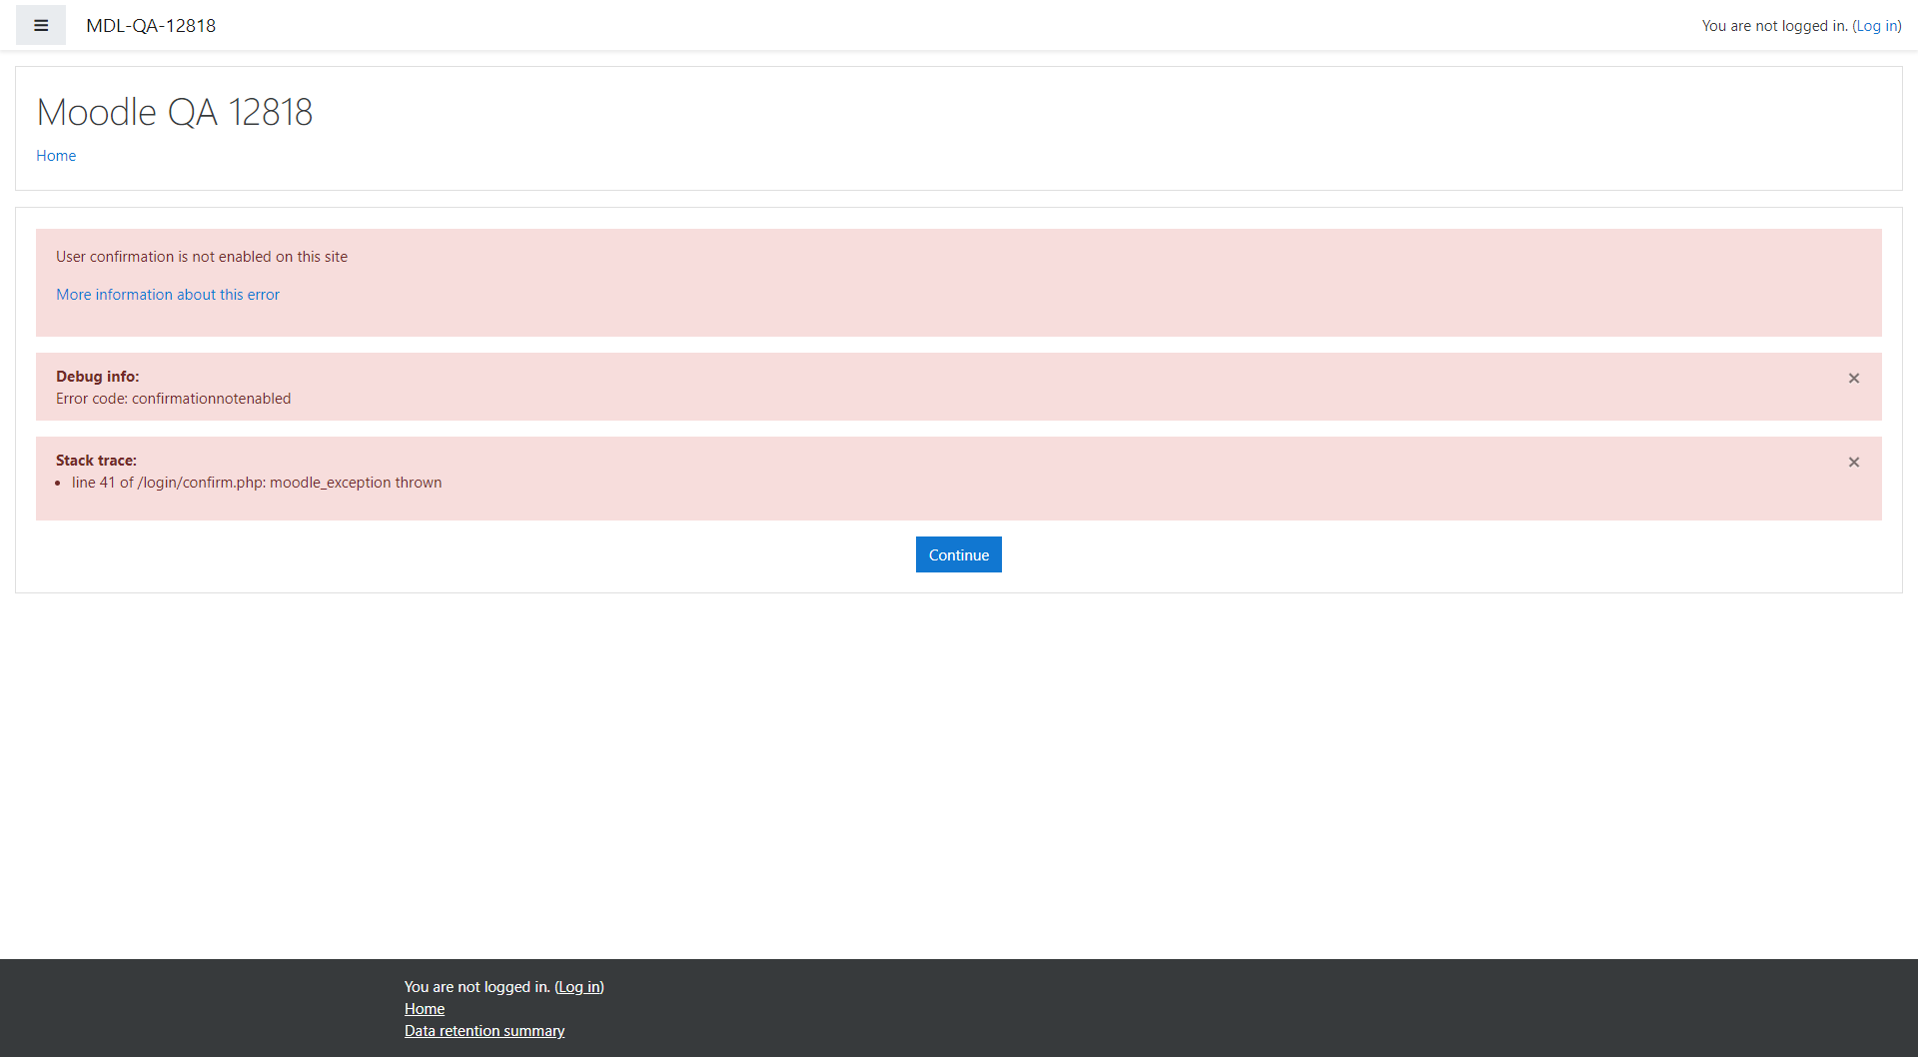Click the 'Stack trace:' label

[x=96, y=461]
